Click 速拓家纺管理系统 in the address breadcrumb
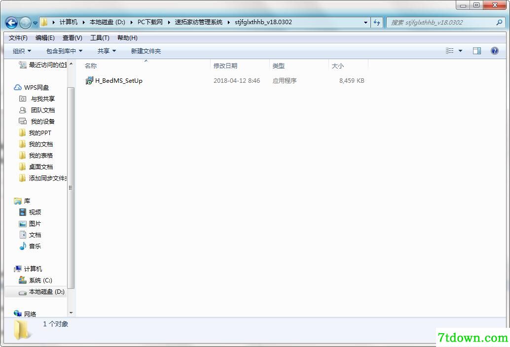Viewport: 510px width, 347px height. click(199, 22)
